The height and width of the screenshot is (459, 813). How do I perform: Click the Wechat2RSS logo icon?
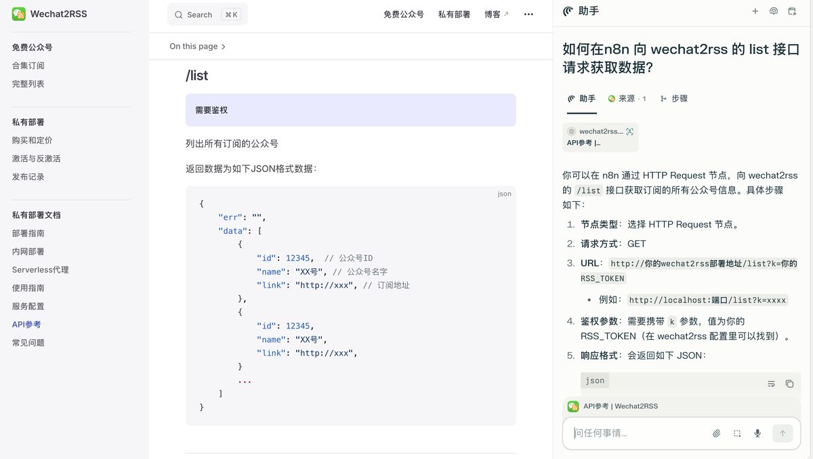[18, 14]
